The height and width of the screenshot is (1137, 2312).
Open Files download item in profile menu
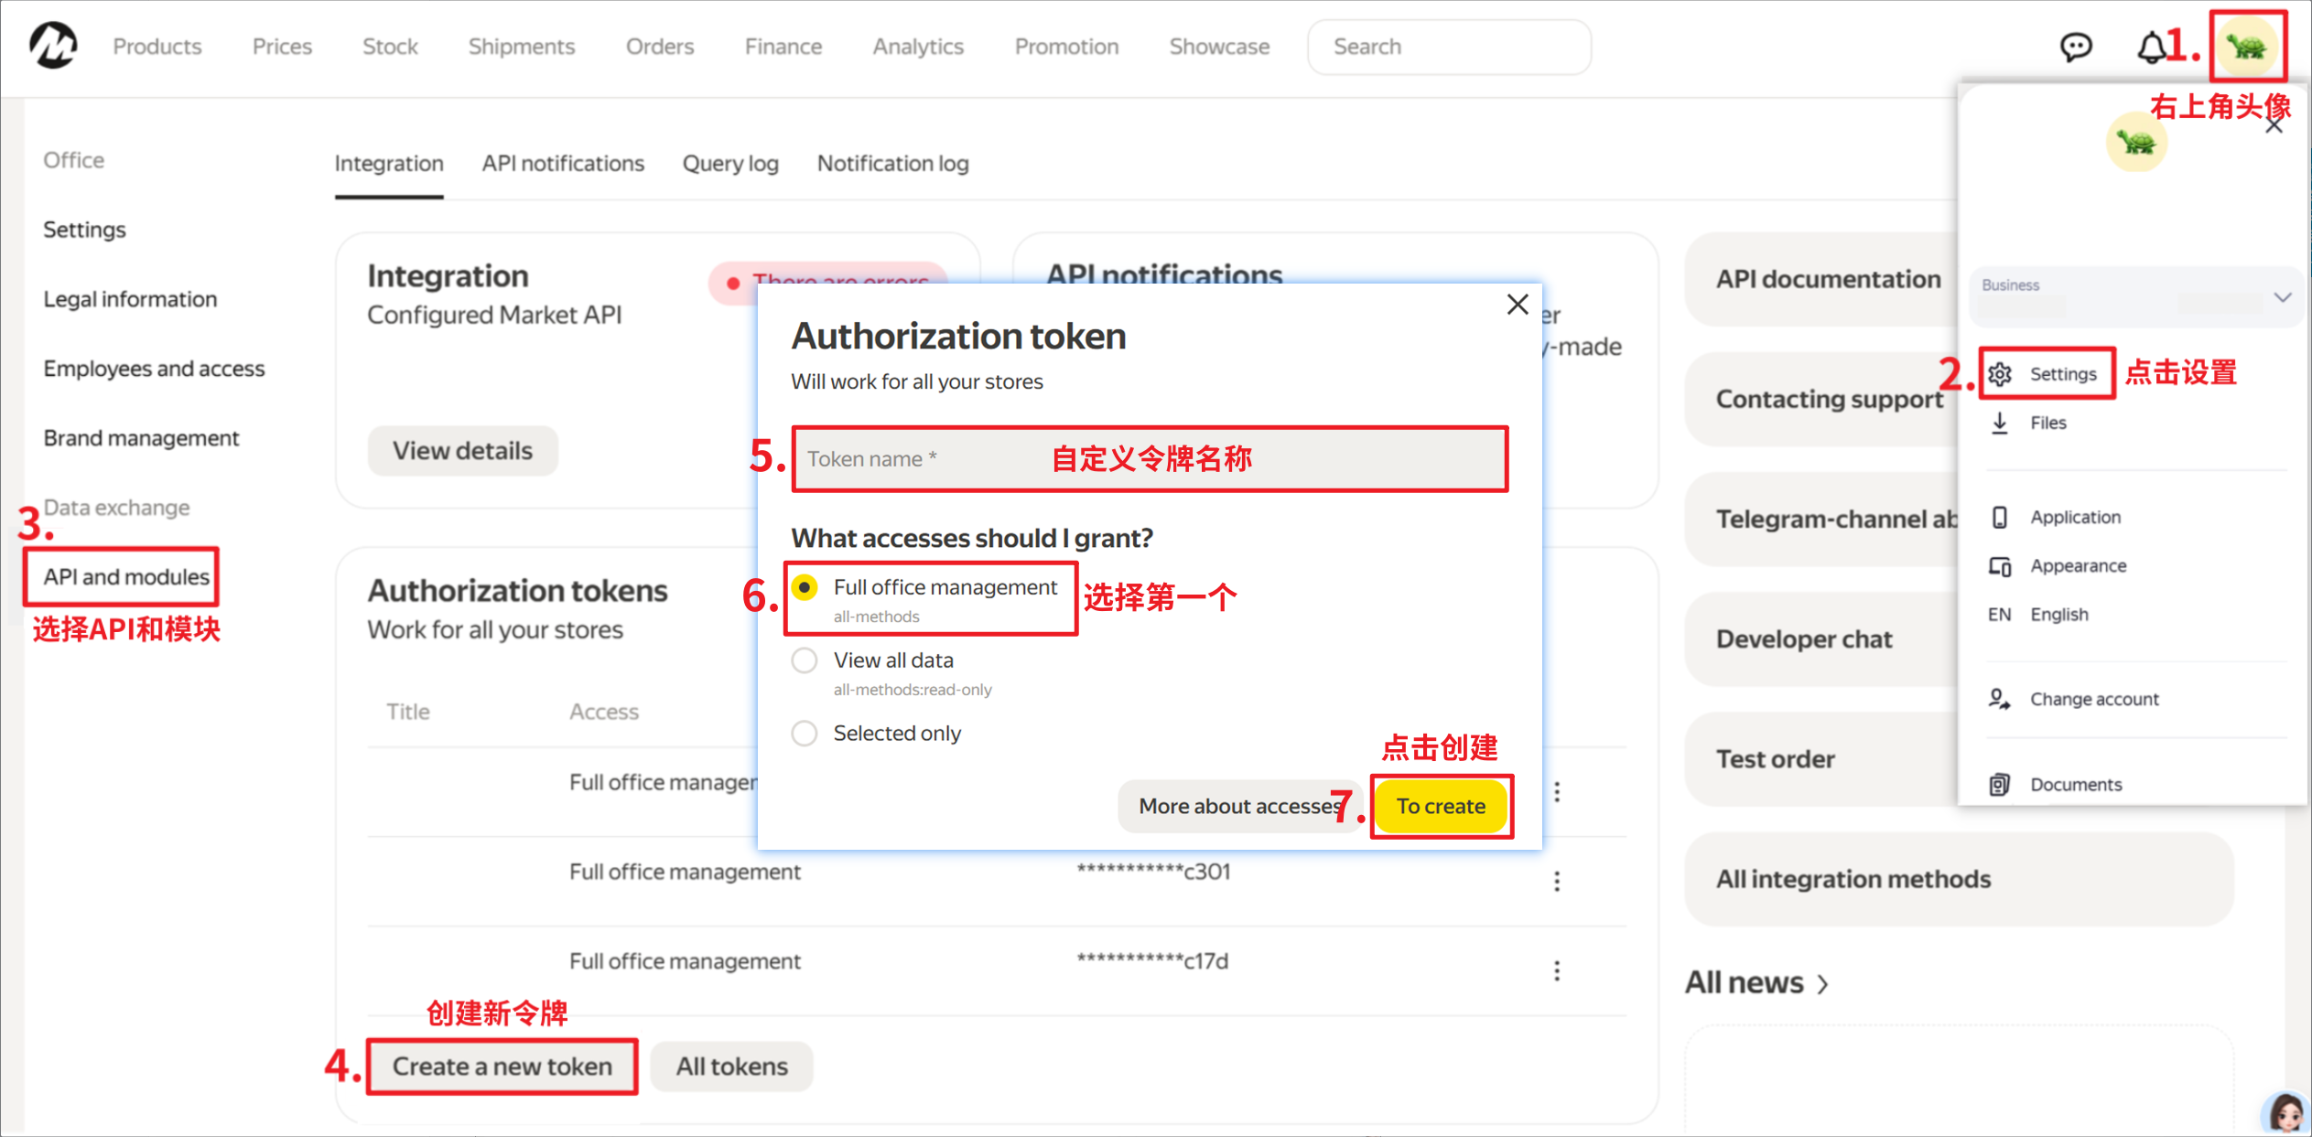(2047, 423)
